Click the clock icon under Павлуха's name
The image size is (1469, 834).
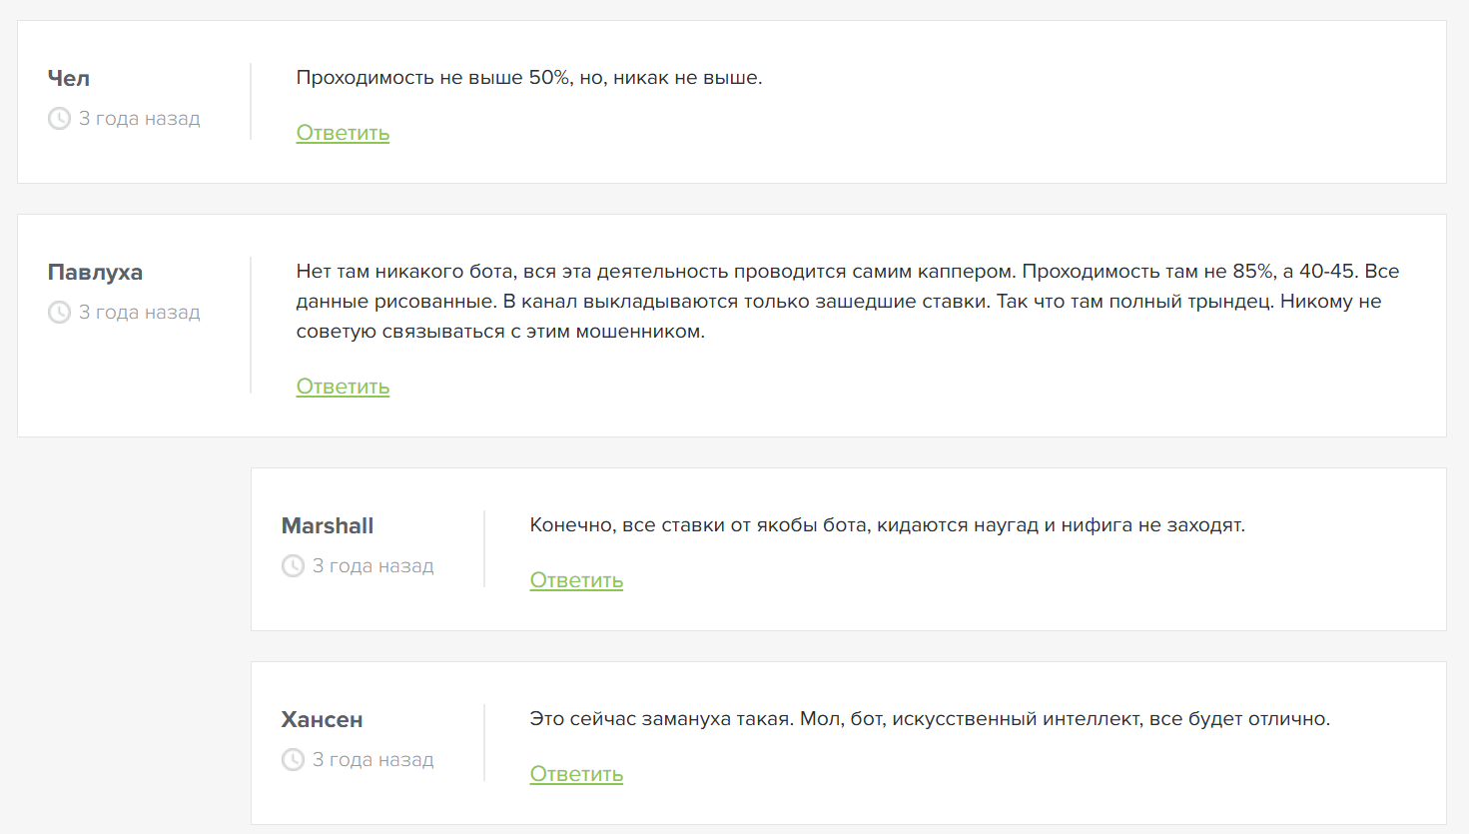pyautogui.click(x=59, y=313)
